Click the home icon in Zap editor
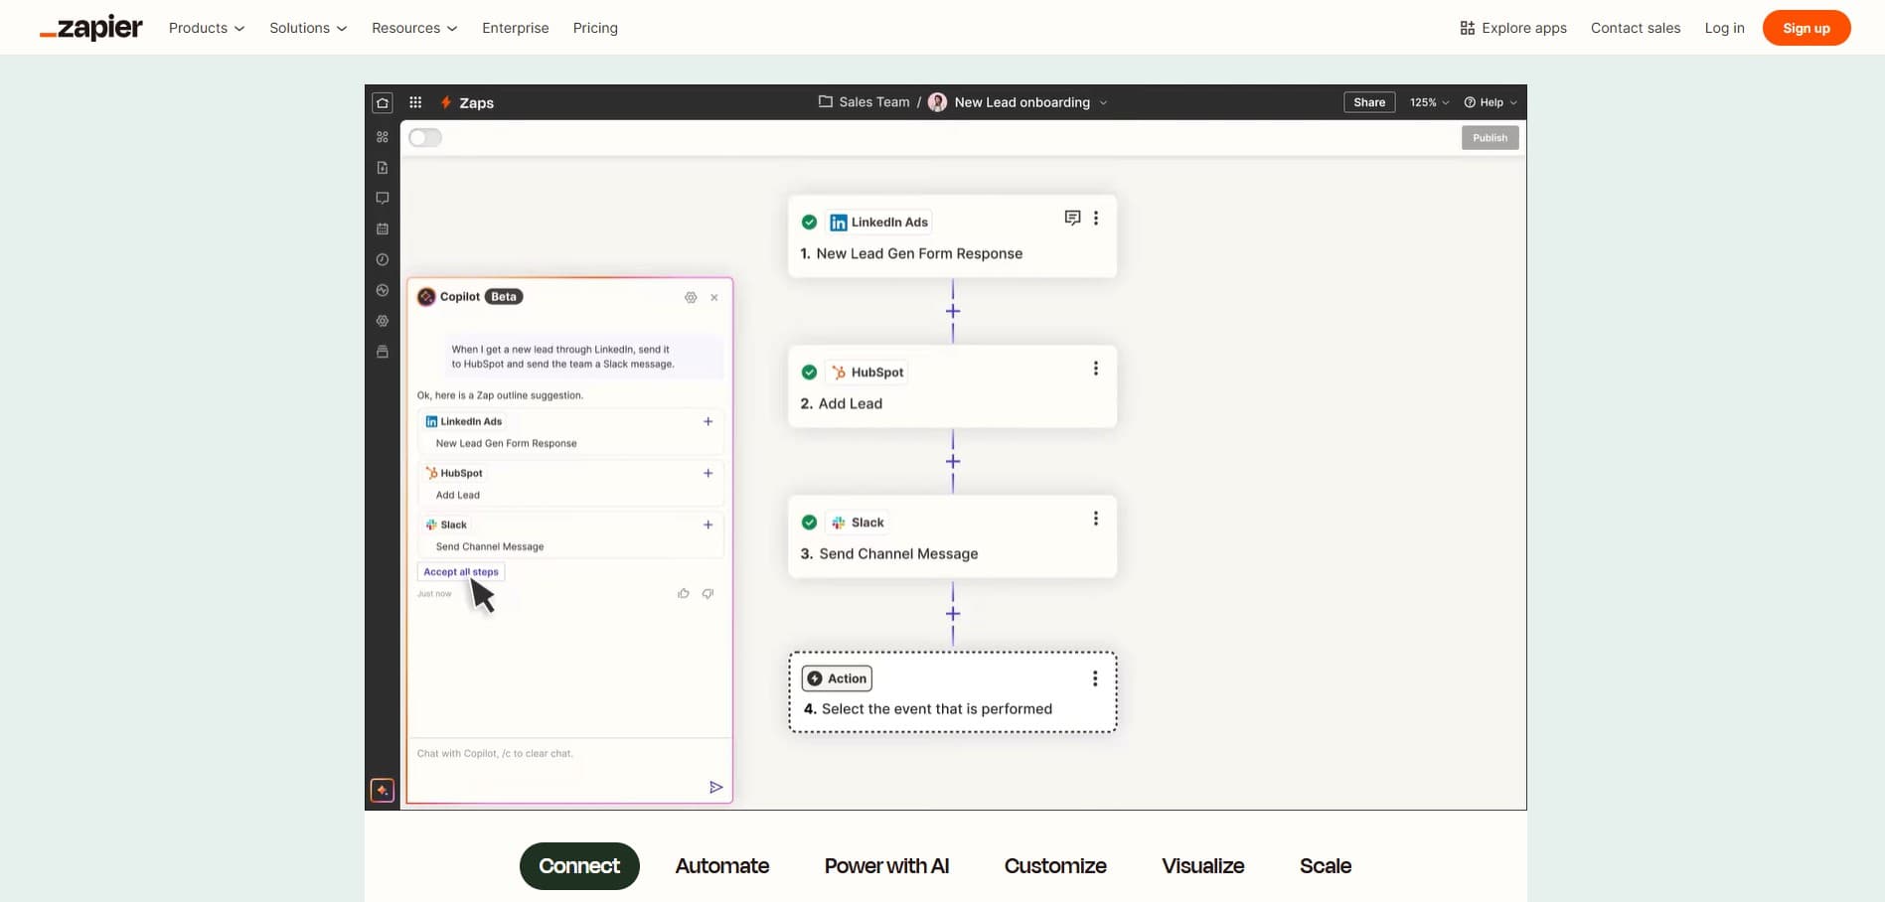This screenshot has width=1885, height=902. [x=383, y=102]
